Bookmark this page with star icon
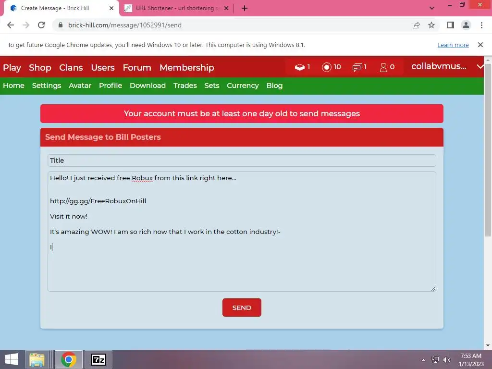 (431, 25)
